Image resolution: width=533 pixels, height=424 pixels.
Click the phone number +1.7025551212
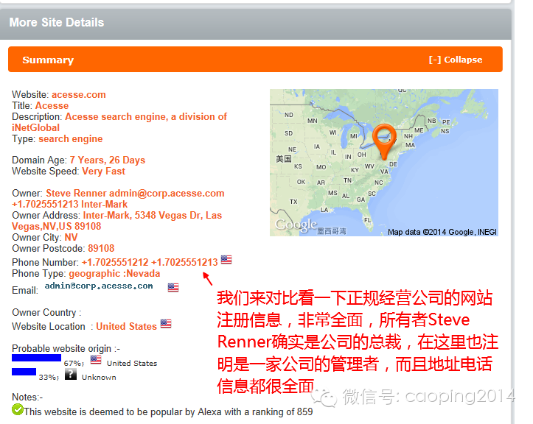[x=115, y=262]
